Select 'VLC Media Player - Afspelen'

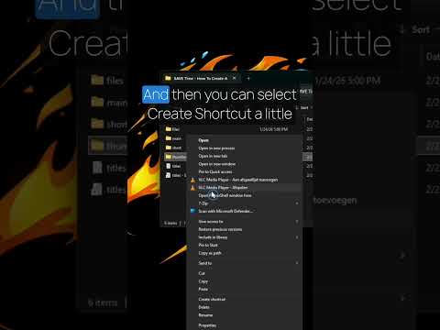point(245,188)
